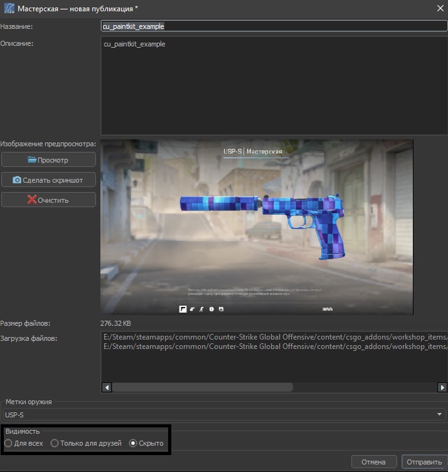Click the first weapon view icon in preview
The height and width of the screenshot is (472, 448).
[x=183, y=309]
